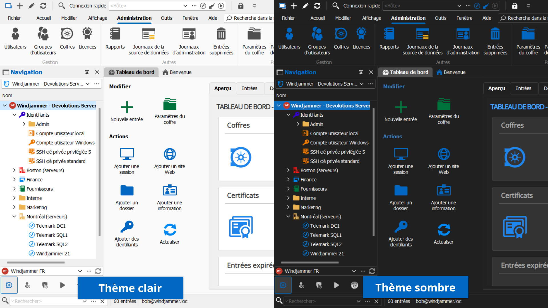Open Windjammer FR dropdown in light theme

pyautogui.click(x=80, y=271)
